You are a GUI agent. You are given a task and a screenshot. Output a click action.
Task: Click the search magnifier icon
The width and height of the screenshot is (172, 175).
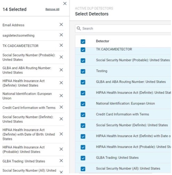pyautogui.click(x=79, y=28)
